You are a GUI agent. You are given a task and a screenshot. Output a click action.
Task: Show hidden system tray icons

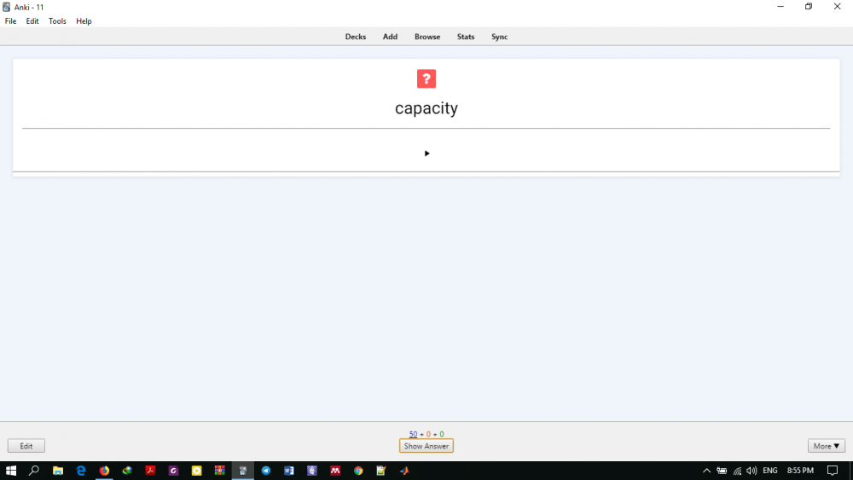(706, 471)
